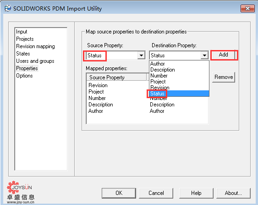Select the Revision row in mapped properties
Screen dimensions: 258x205
point(147,85)
